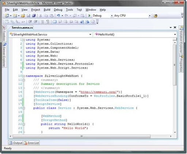187x154 pixels.
Task: Save the current file with floppy icon
Action: point(28,16)
